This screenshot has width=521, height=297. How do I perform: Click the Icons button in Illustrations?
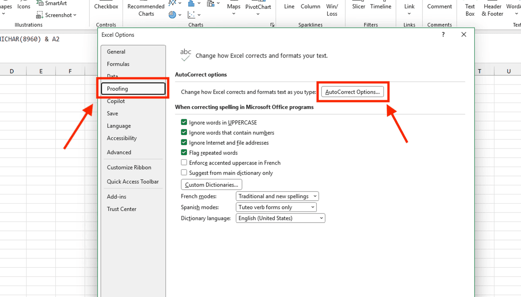(24, 5)
